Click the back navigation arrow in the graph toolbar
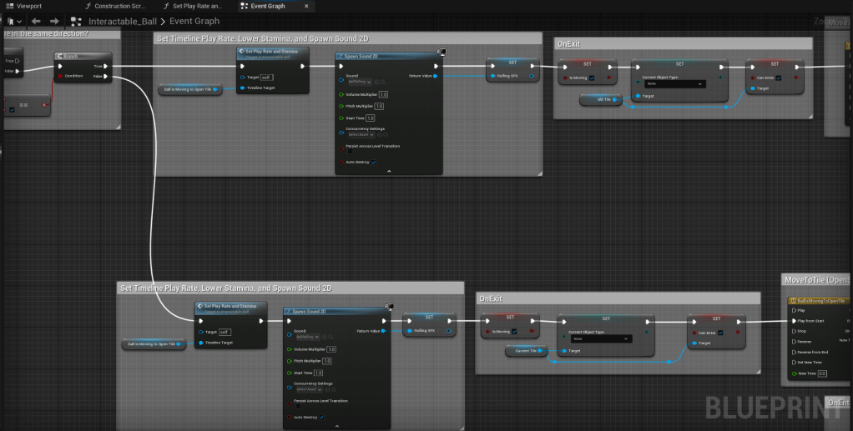853x431 pixels. (x=36, y=21)
